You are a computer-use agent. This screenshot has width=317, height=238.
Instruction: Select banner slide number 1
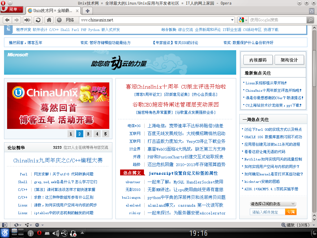pos(71,134)
